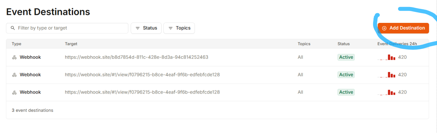Click the Type column header
The image size is (437, 133).
(16, 44)
